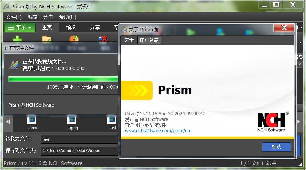The width and height of the screenshot is (306, 170).
Task: Click the green plus Add Files icon
Action: [17, 39]
